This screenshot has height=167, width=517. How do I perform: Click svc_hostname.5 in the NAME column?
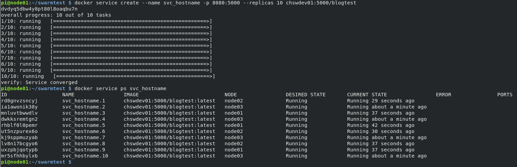pyautogui.click(x=84, y=125)
